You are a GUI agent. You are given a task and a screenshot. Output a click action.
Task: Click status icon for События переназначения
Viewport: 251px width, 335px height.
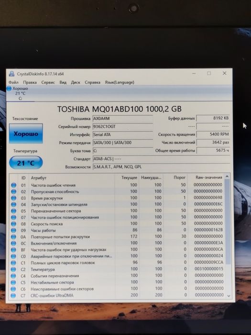pos(13,276)
